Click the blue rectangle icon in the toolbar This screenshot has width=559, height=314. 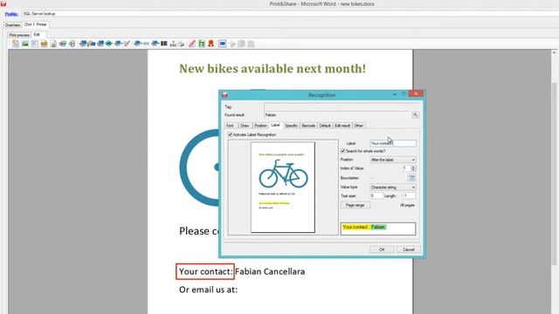point(223,44)
